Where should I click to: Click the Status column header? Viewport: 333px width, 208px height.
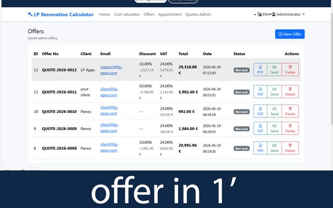239,54
